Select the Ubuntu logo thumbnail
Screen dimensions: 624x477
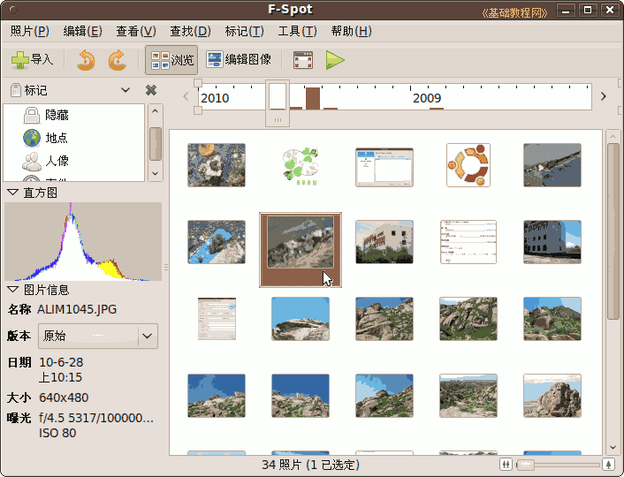pyautogui.click(x=468, y=165)
